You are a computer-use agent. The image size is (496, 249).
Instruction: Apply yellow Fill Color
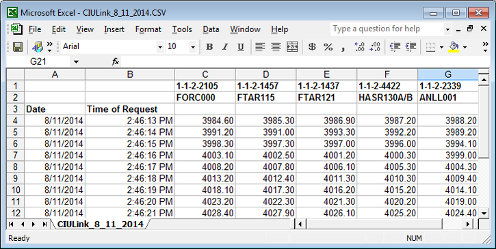454,47
